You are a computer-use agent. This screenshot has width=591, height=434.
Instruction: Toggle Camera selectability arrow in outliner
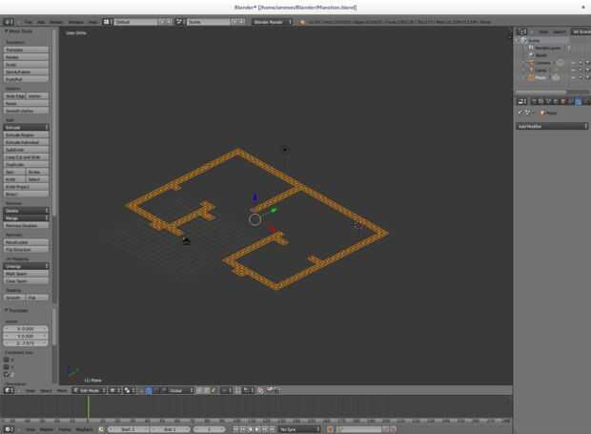(x=581, y=63)
